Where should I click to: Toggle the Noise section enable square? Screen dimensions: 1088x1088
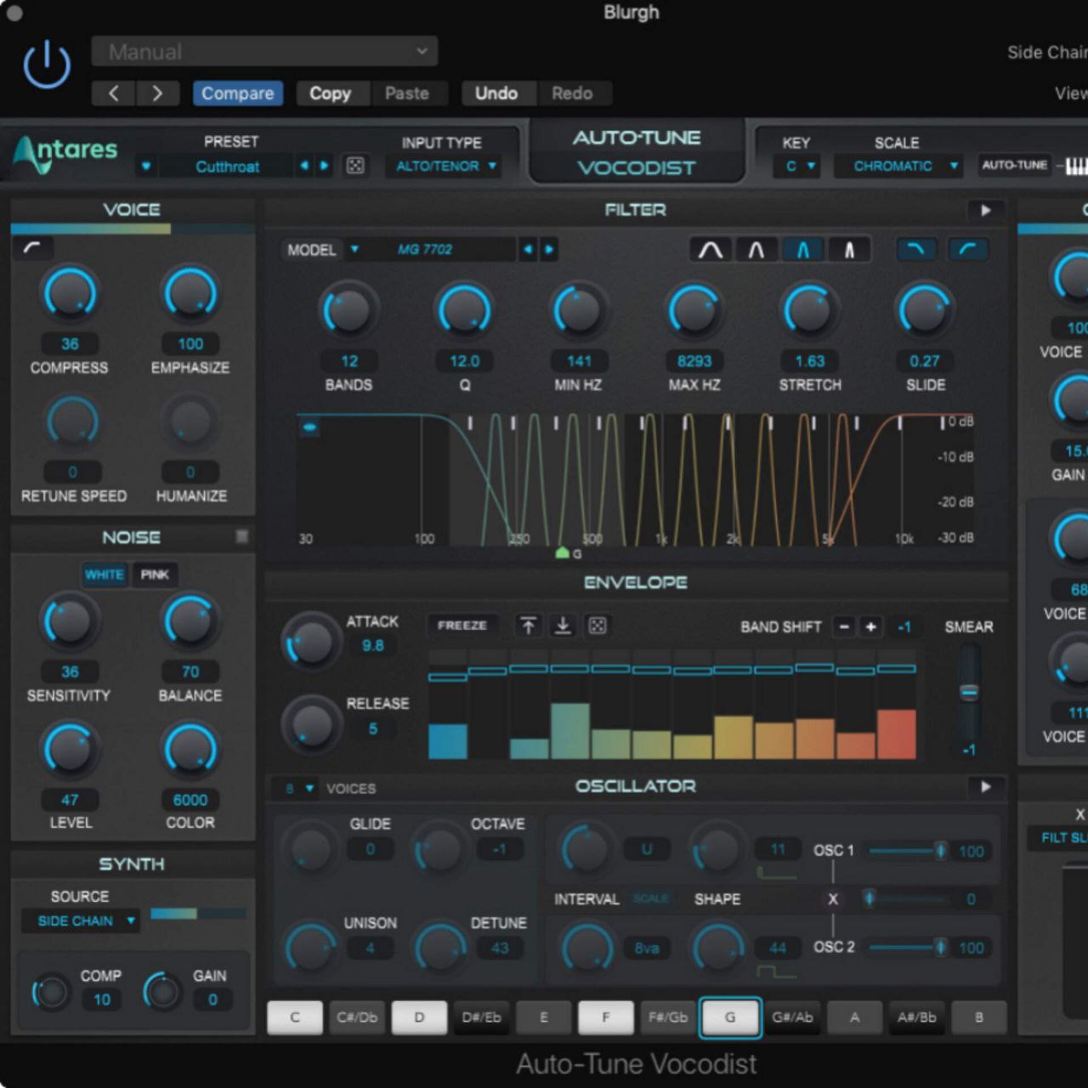click(x=242, y=536)
